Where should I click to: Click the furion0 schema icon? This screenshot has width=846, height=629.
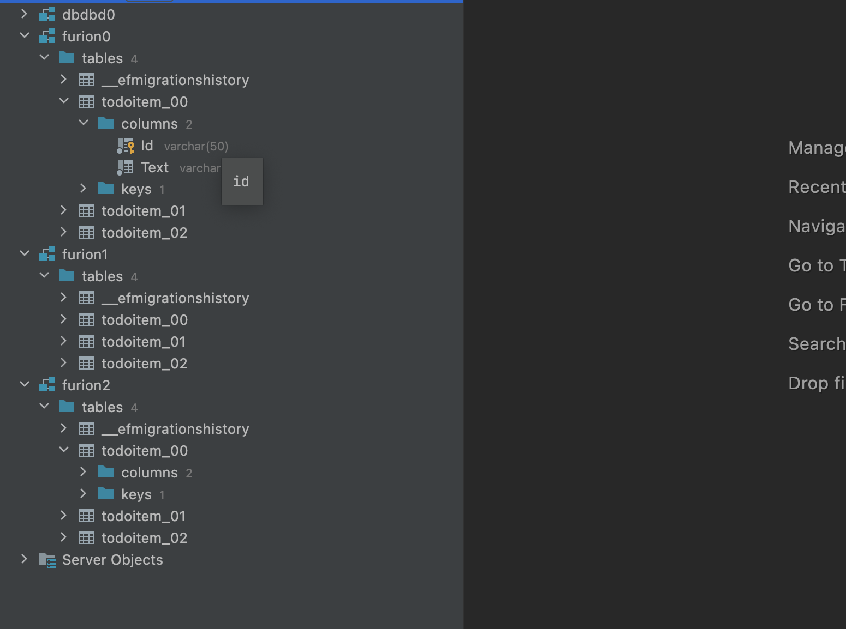47,36
